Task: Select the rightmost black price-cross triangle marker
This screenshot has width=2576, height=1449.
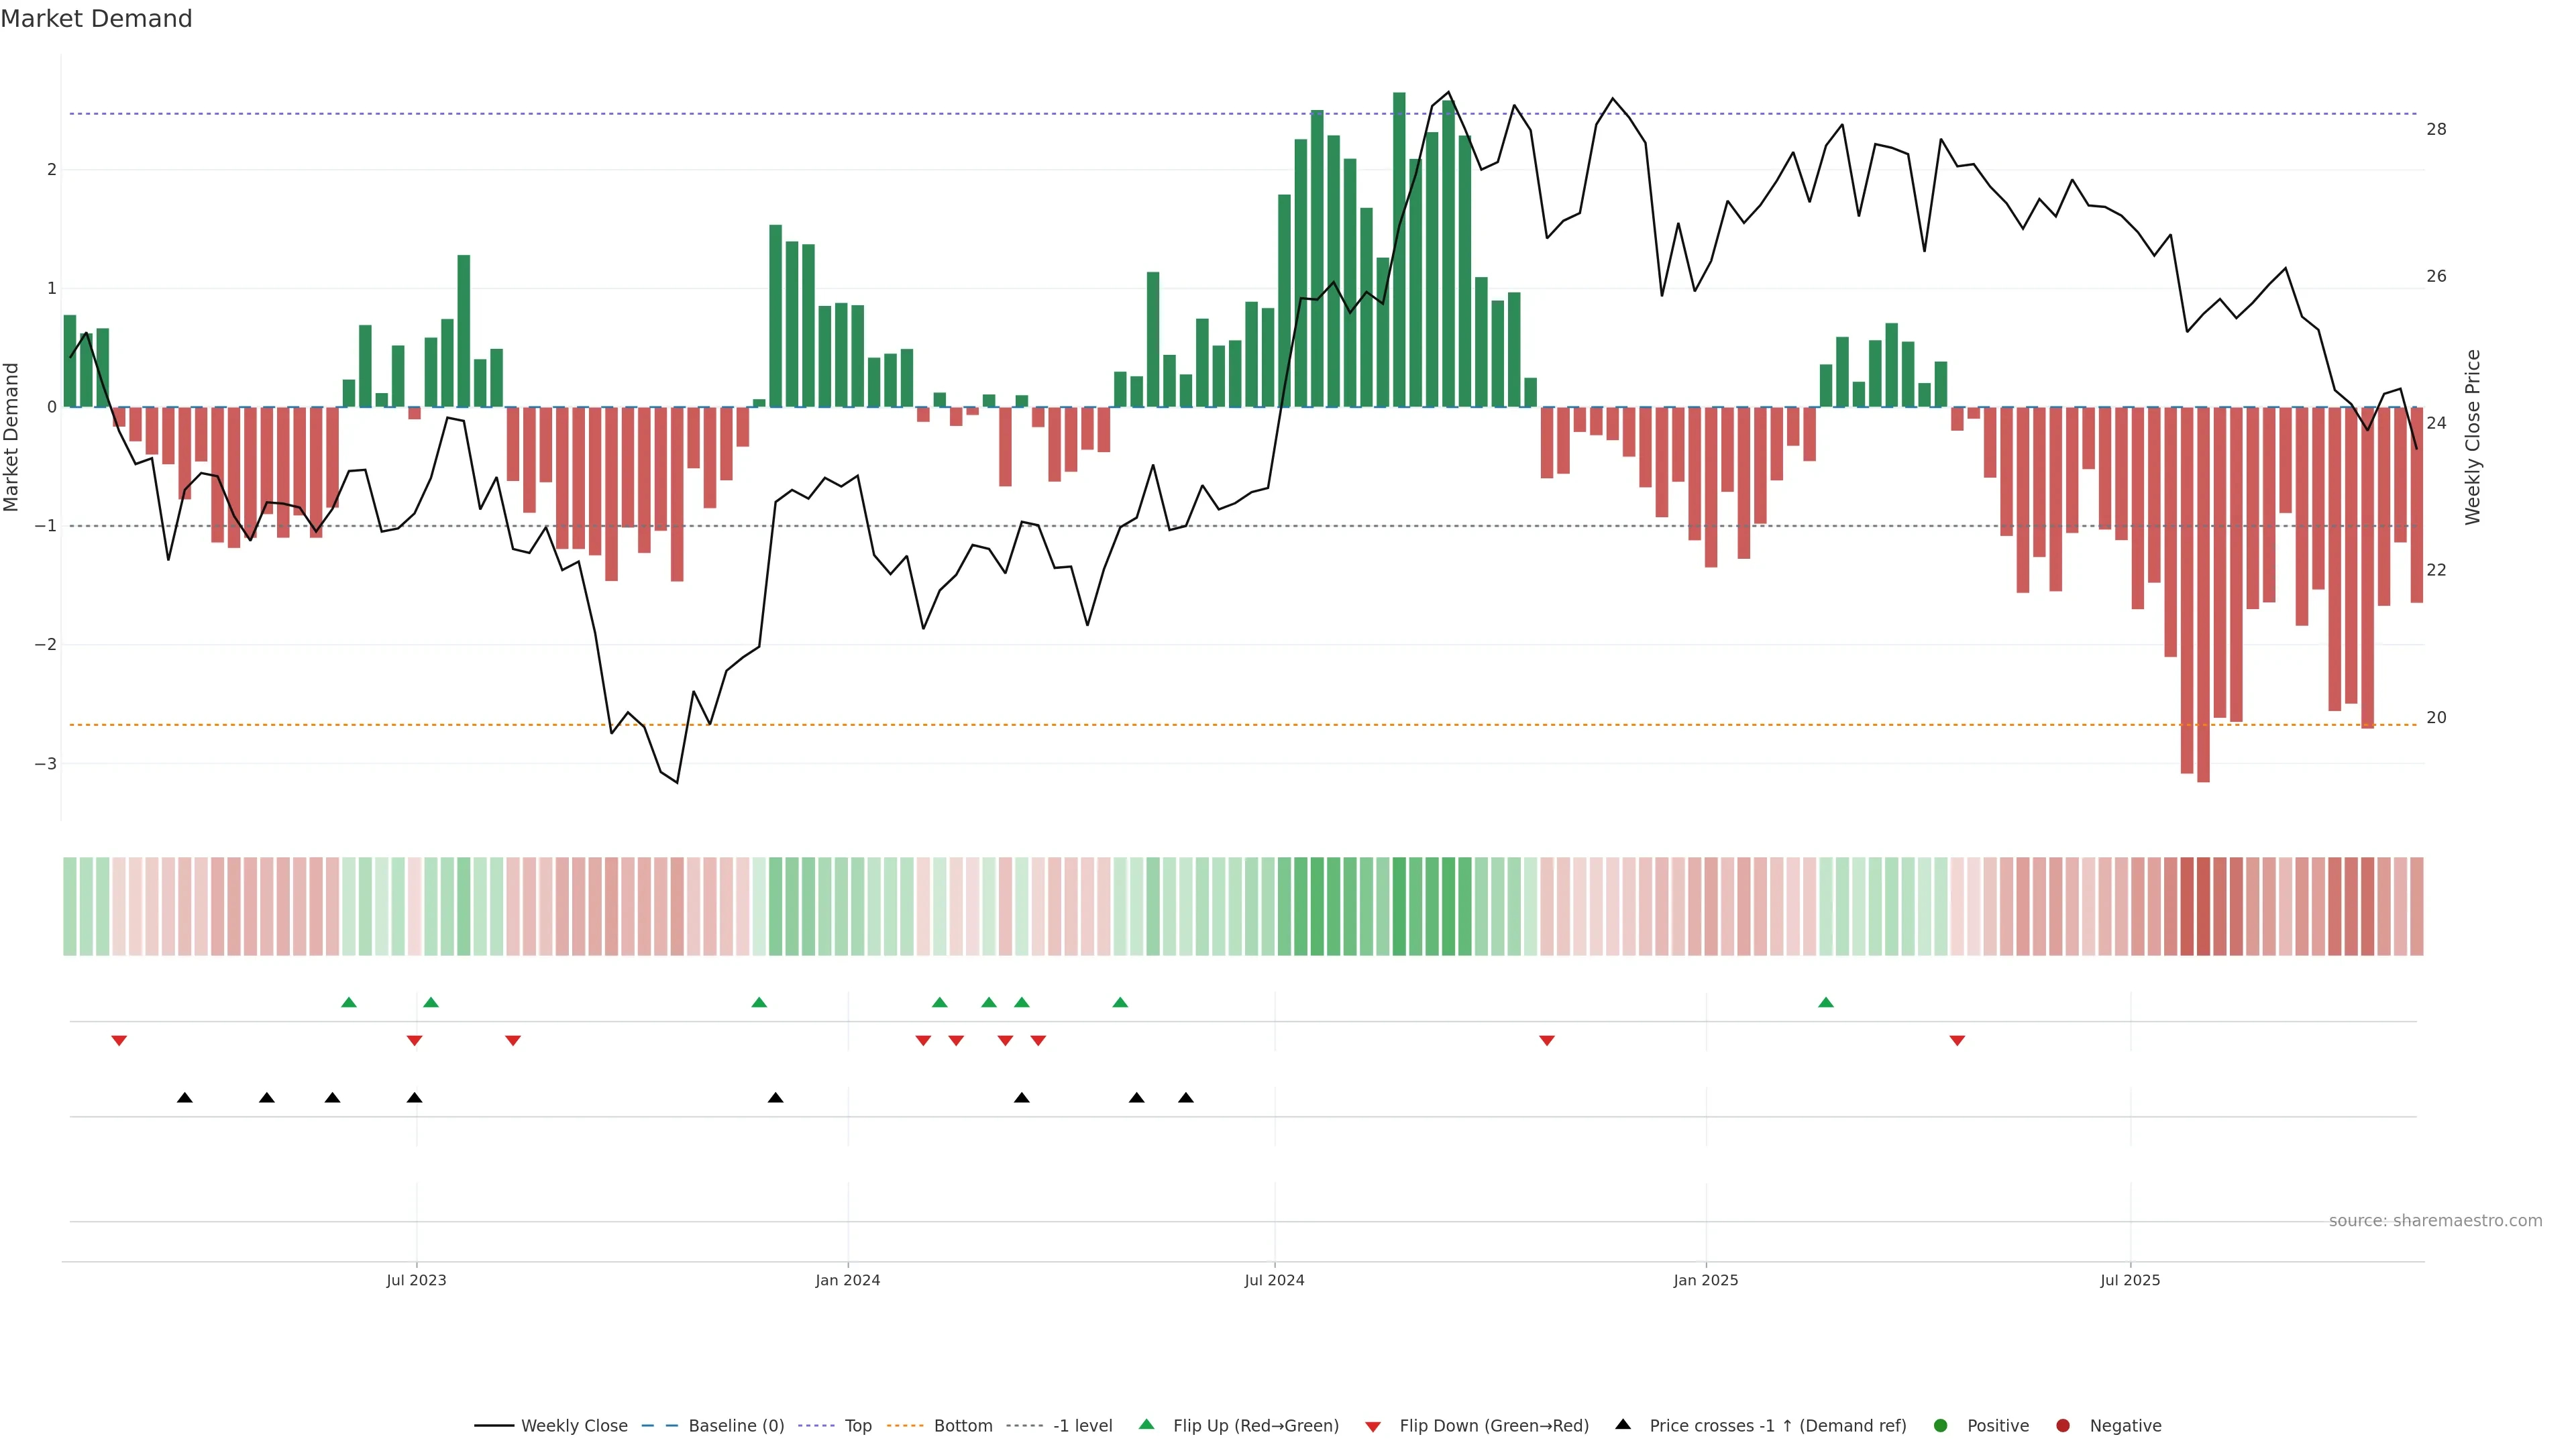Action: coord(1186,1098)
